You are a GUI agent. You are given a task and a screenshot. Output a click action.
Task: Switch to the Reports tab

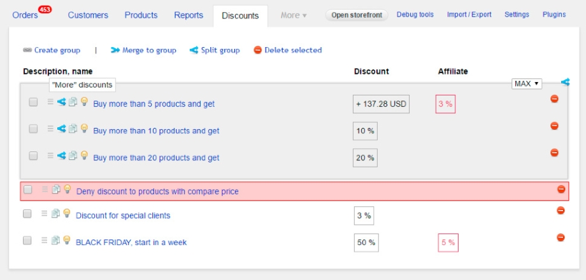point(189,15)
